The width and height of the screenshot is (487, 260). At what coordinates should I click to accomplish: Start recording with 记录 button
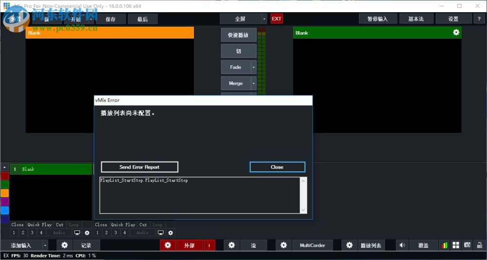(x=86, y=245)
